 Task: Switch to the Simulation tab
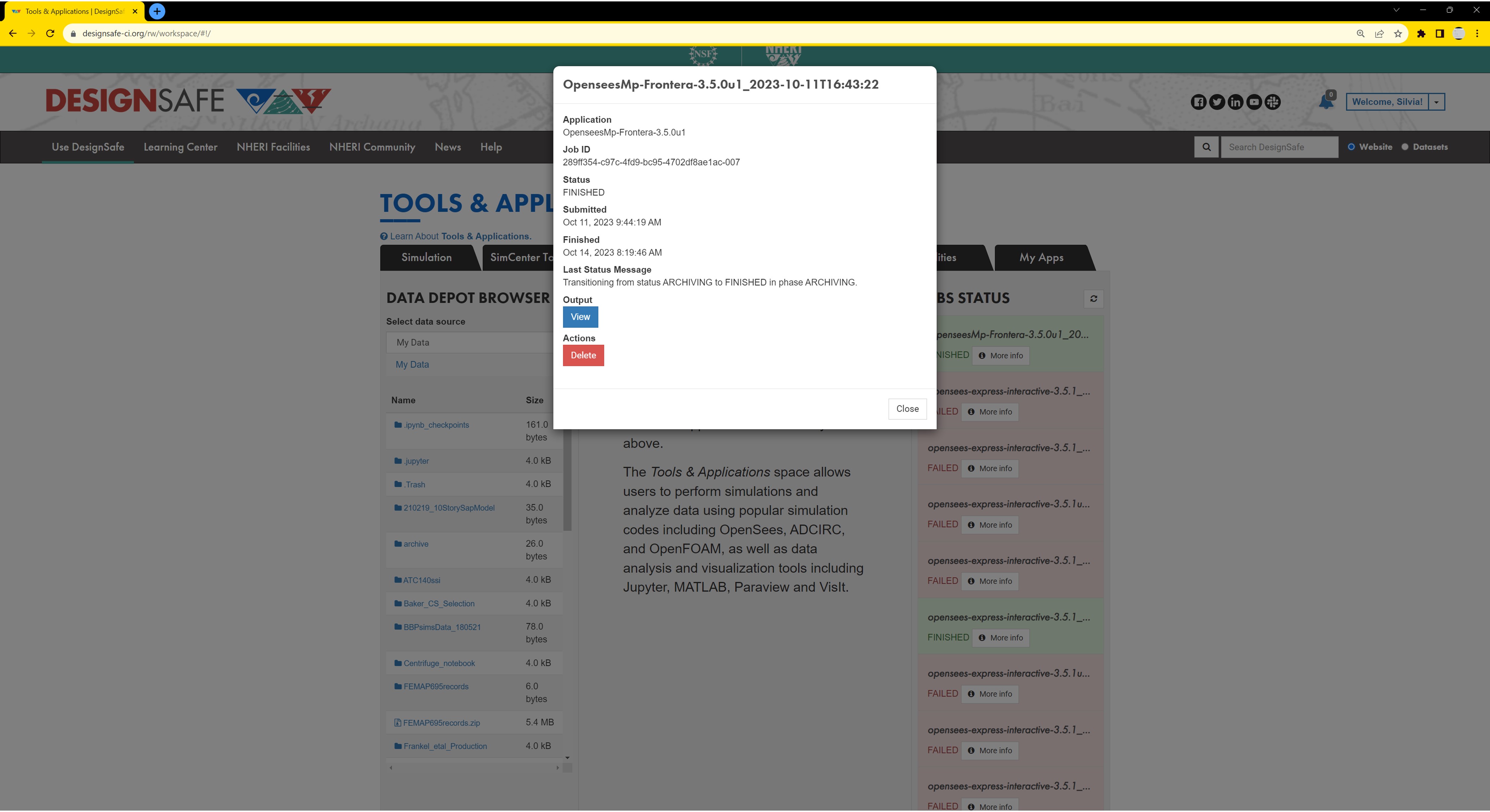coord(426,258)
